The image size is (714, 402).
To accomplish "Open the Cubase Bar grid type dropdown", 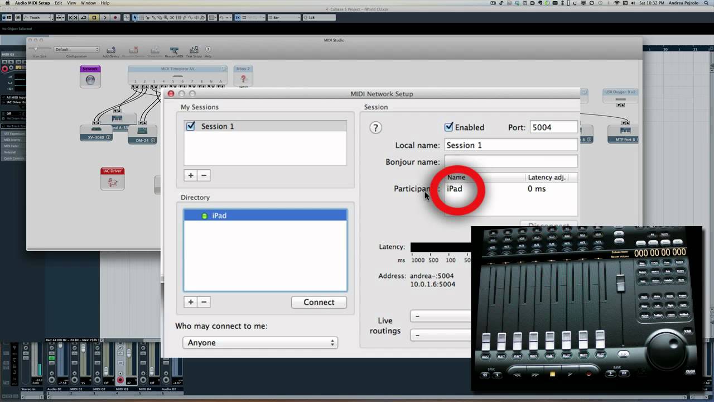I will click(283, 18).
